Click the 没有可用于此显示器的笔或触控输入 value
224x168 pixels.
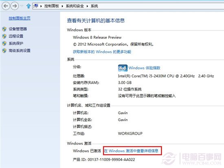[147, 96]
